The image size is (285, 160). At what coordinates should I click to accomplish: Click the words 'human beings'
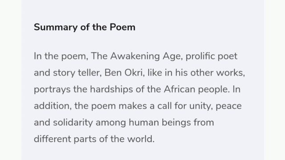[x=160, y=123]
